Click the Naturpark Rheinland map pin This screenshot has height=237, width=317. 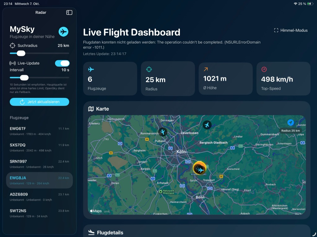coord(161,192)
